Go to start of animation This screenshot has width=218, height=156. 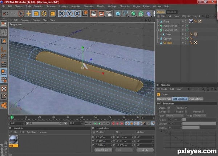coord(86,123)
